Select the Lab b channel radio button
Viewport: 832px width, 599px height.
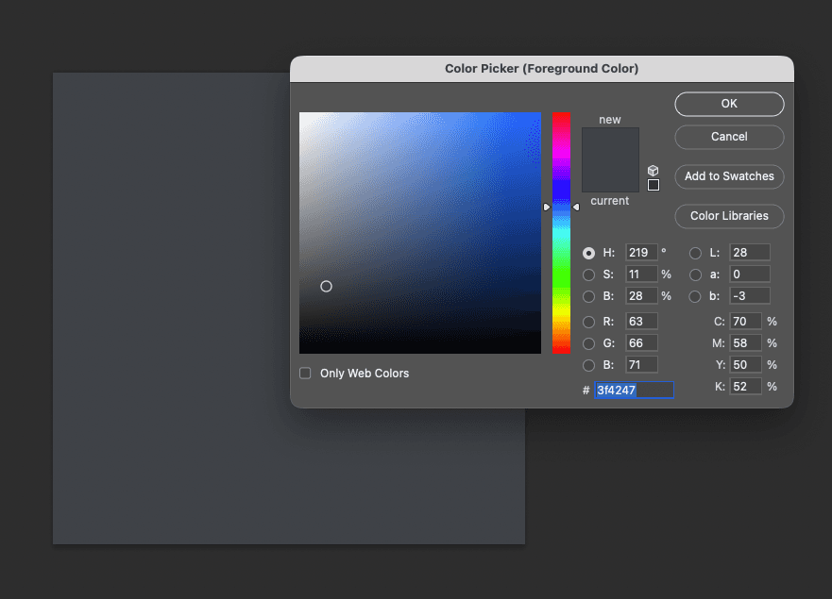click(x=695, y=296)
